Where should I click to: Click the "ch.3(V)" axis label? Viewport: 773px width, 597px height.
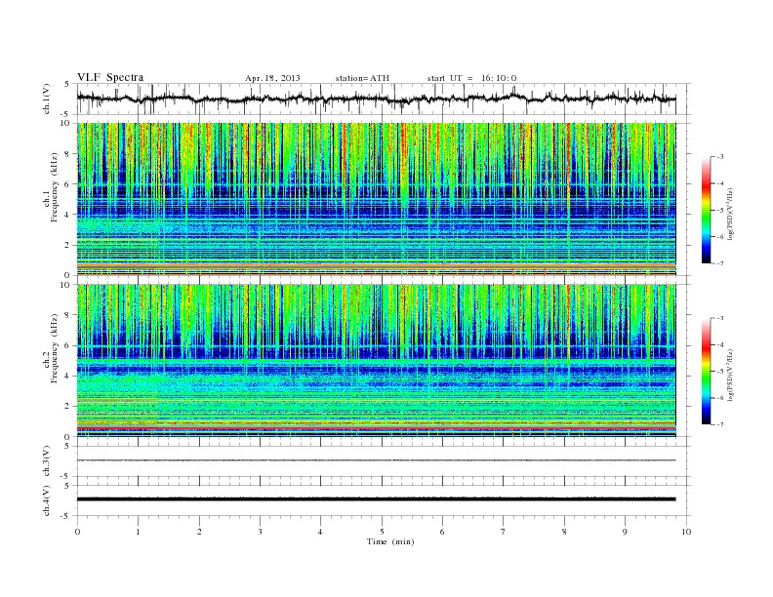[x=47, y=461]
